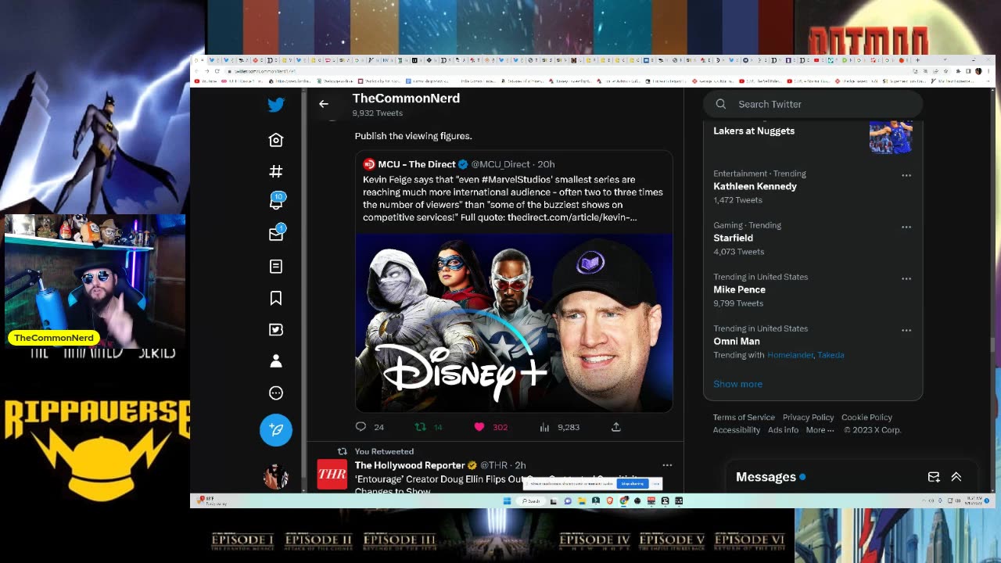Open Lakers at Nuggets trend

(x=754, y=131)
